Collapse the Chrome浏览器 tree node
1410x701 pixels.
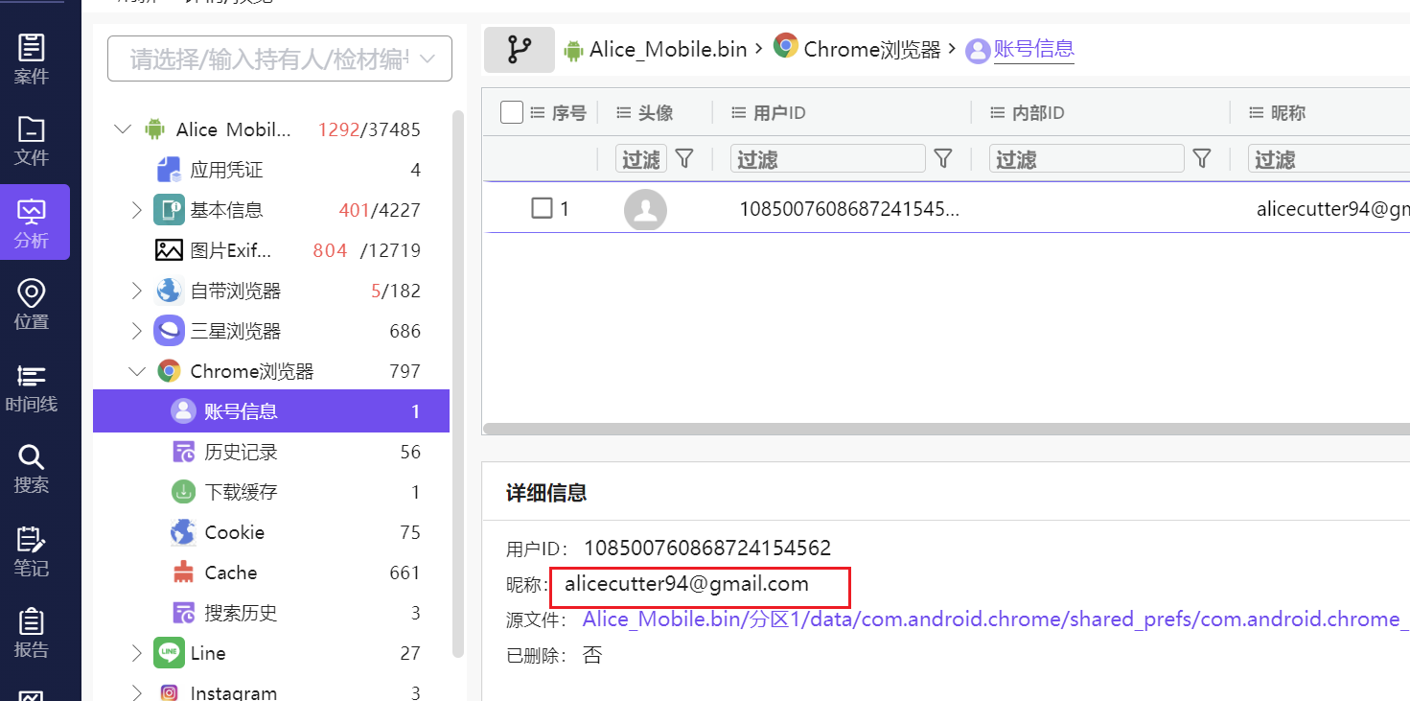pos(136,371)
